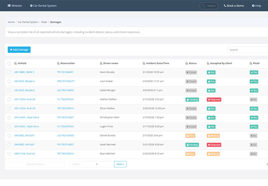Check the Nathan Walker row checkbox

[x=9, y=100]
